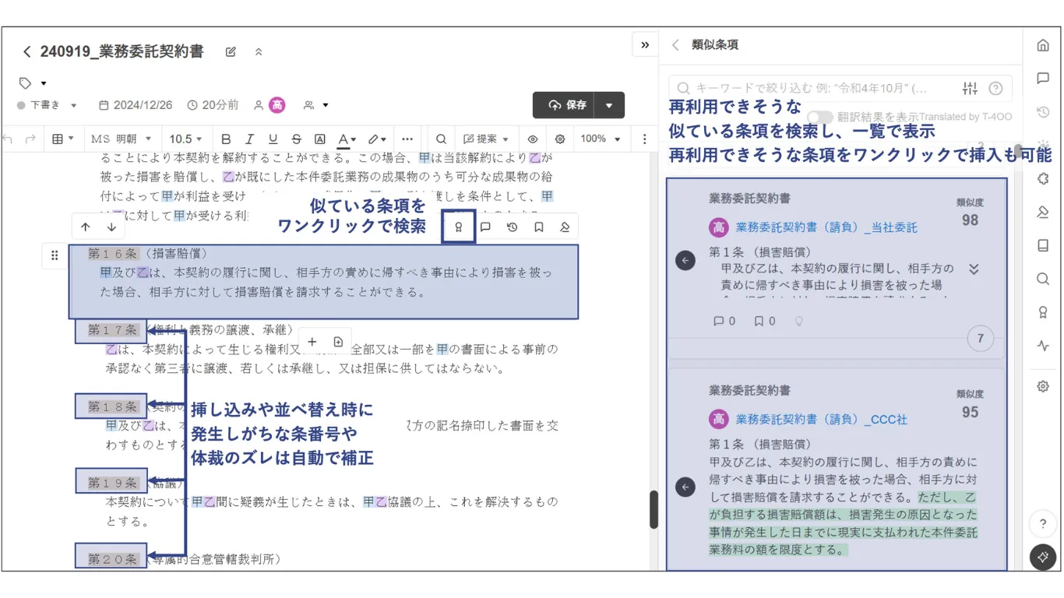Open the 下書き status menu
Screen dimensions: 1064x598
[x=47, y=105]
